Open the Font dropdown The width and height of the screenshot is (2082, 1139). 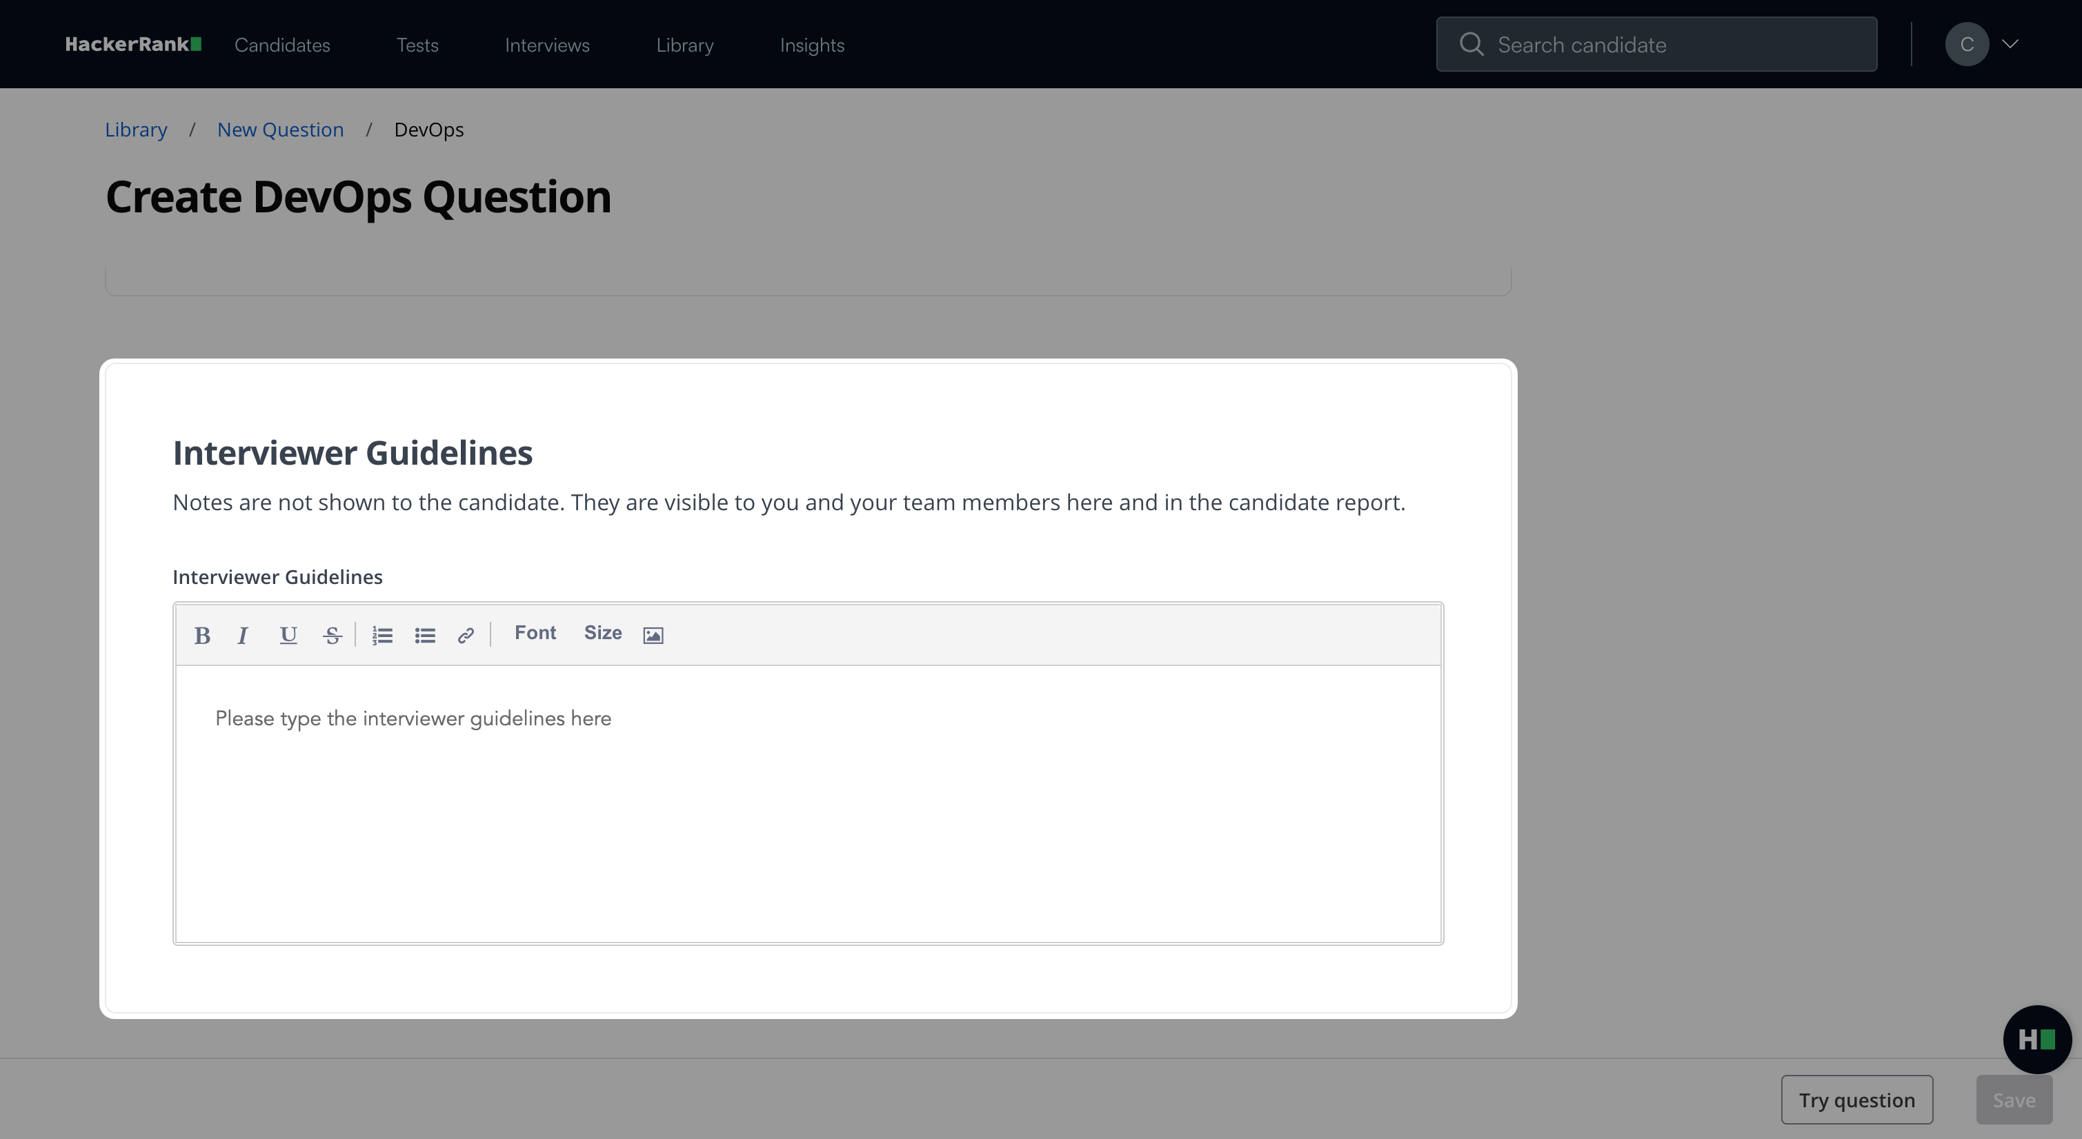coord(535,634)
